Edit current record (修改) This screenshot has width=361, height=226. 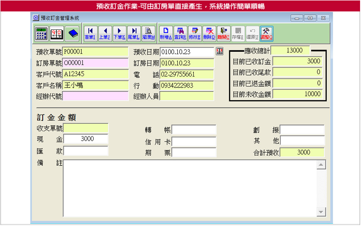[195, 33]
